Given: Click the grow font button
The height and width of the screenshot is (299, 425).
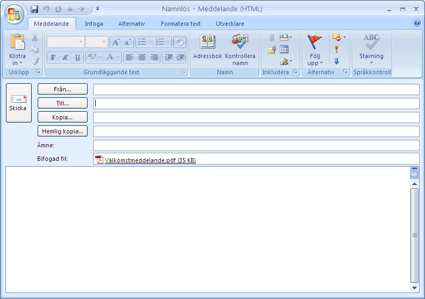Looking at the screenshot, I should coord(116,42).
